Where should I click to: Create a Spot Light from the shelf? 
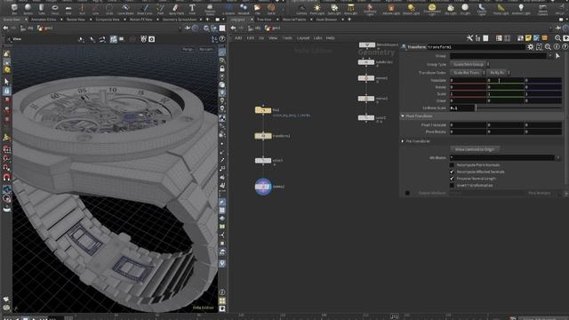click(x=334, y=9)
